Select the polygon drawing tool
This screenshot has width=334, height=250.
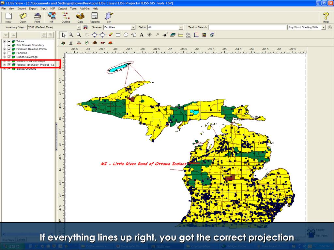pyautogui.click(x=133, y=35)
